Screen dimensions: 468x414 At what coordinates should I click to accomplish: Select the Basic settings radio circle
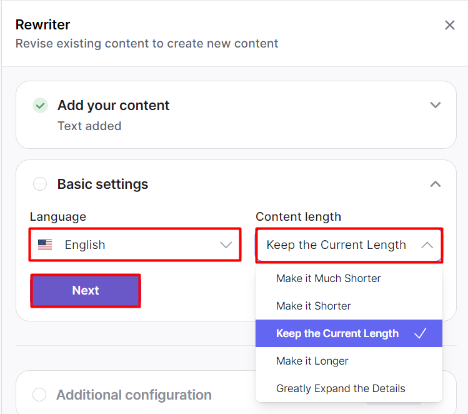click(x=40, y=184)
